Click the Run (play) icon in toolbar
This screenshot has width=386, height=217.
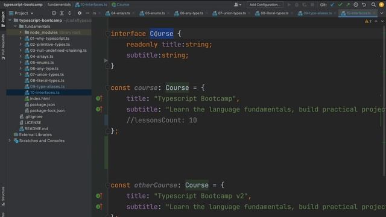pos(289,5)
